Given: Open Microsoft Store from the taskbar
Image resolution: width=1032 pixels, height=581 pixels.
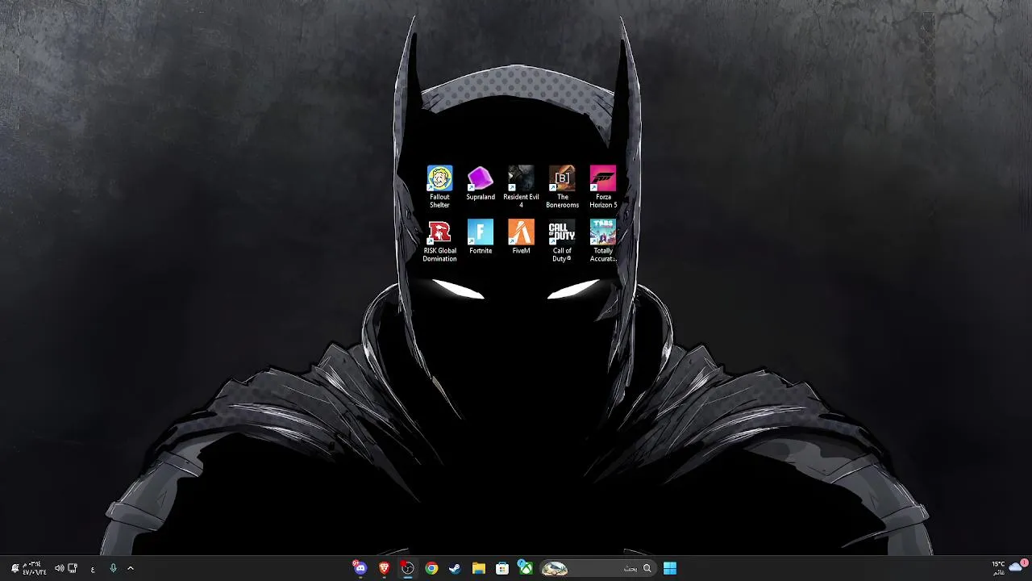Looking at the screenshot, I should click(x=502, y=568).
